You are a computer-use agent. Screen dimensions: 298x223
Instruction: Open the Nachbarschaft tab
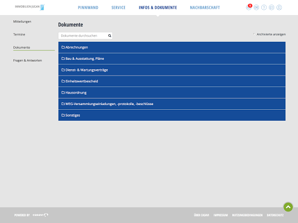tap(205, 8)
